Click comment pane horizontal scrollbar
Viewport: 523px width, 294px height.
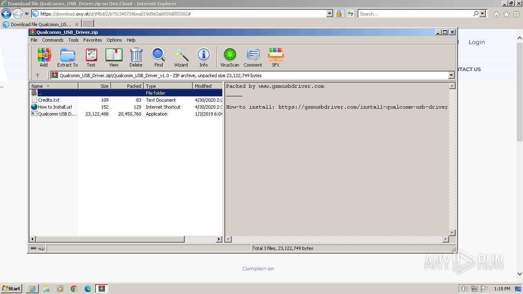click(337, 239)
